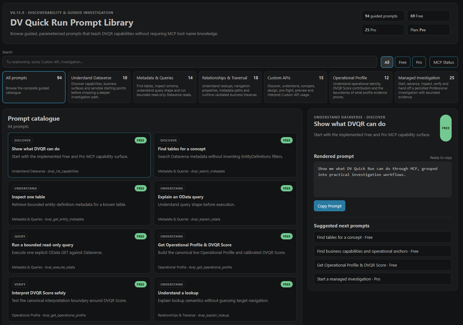This screenshot has height=325, width=463.
Task: Select the Run a bounded read-only query card
Action: coord(79,251)
